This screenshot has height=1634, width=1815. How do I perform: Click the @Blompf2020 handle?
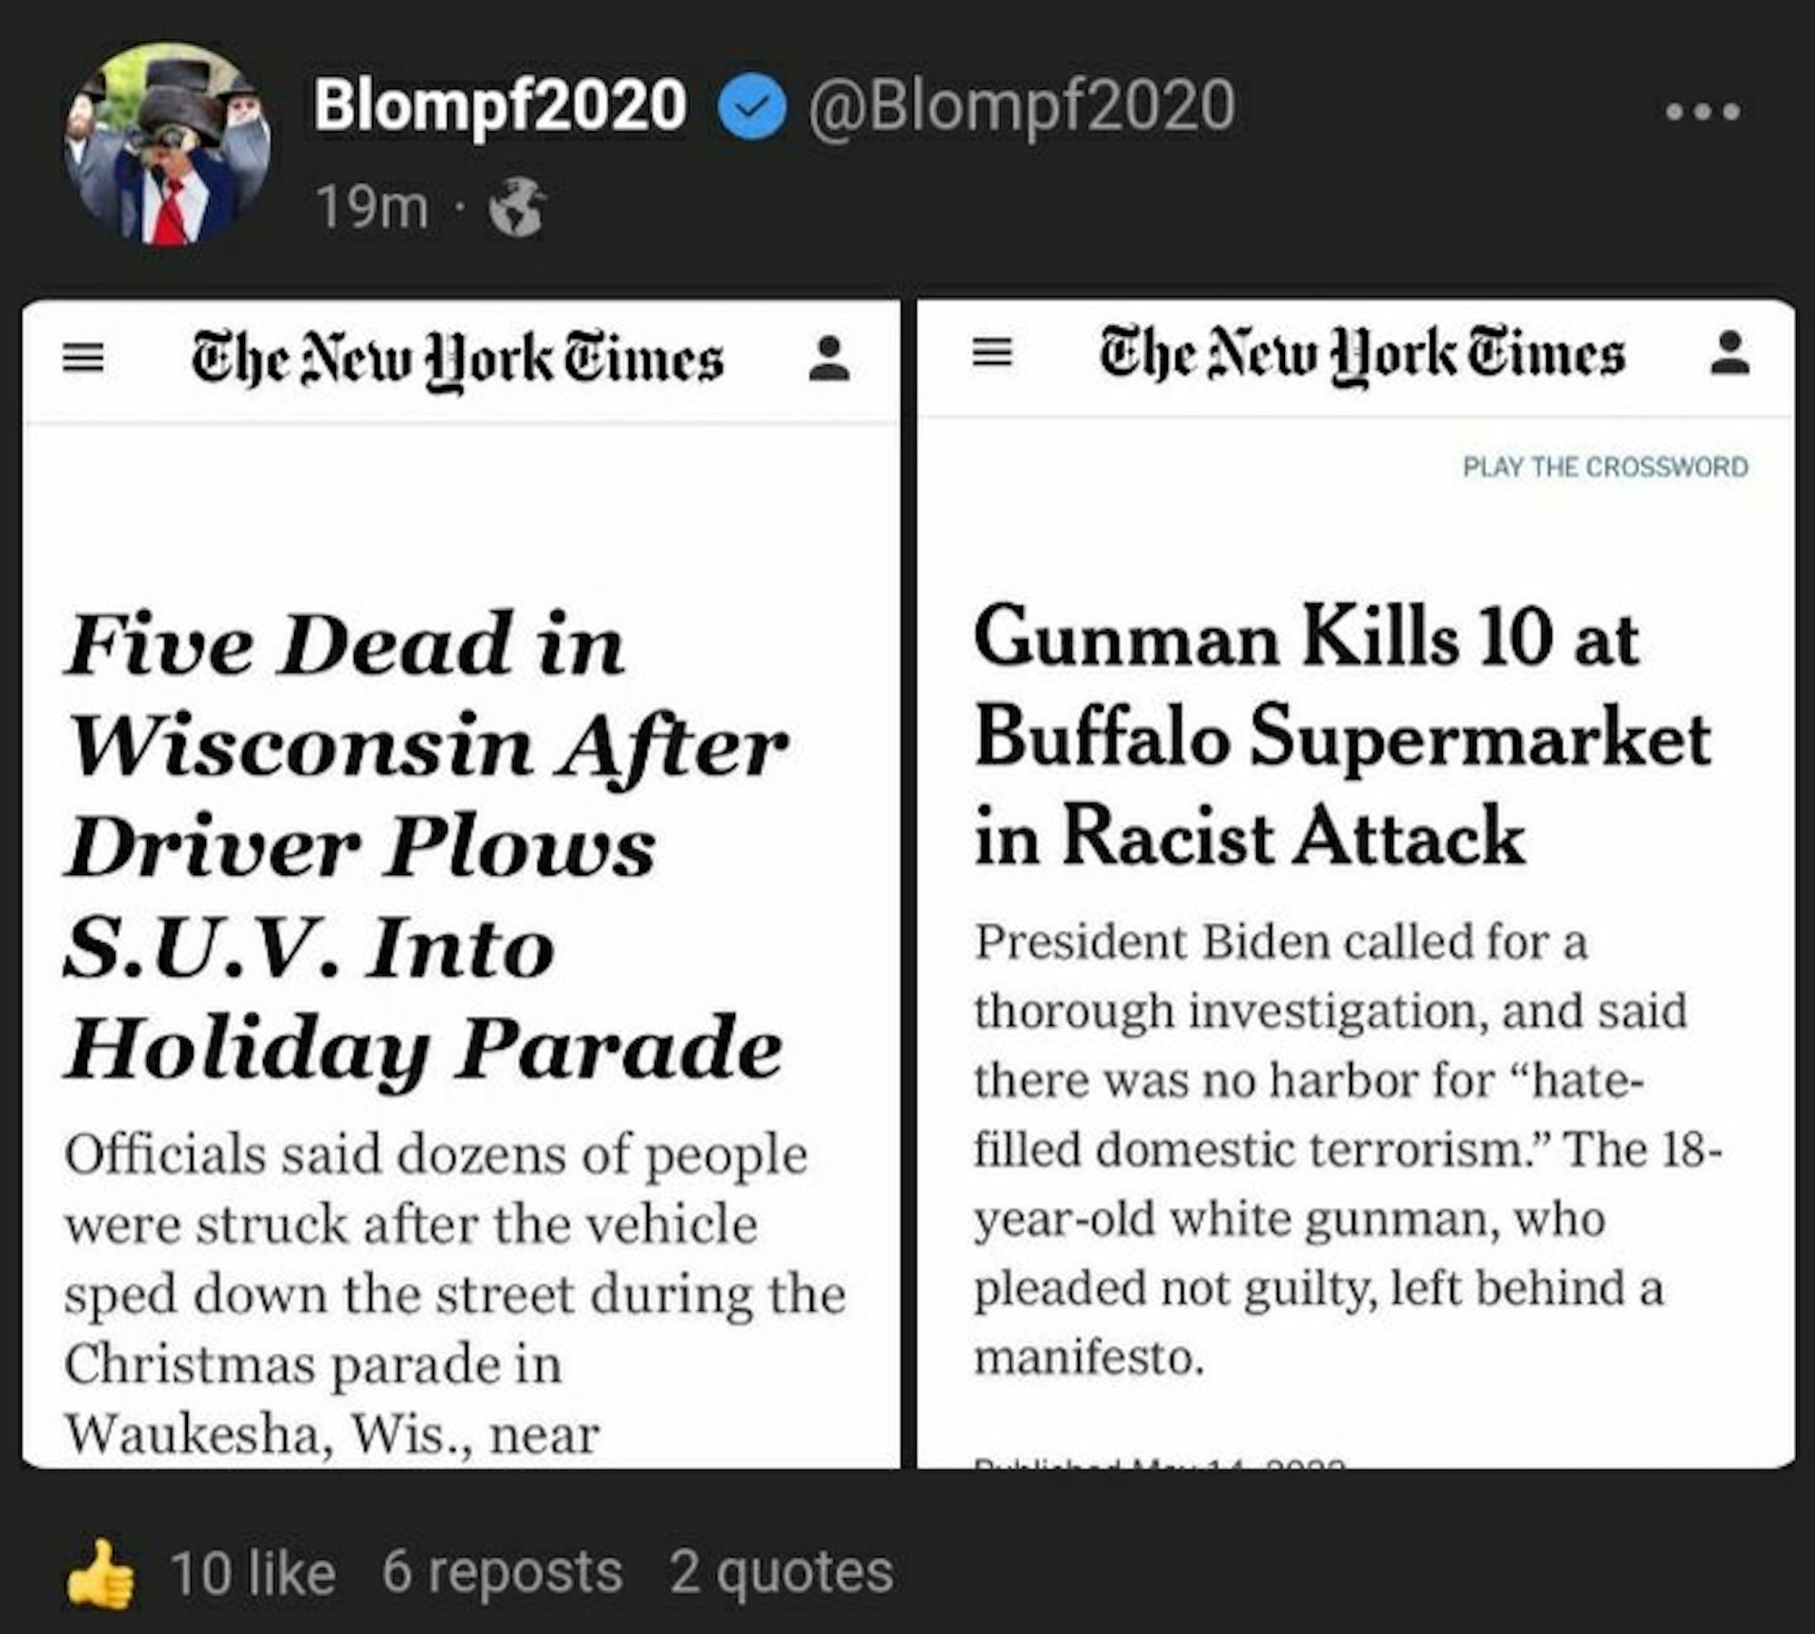click(x=1021, y=107)
